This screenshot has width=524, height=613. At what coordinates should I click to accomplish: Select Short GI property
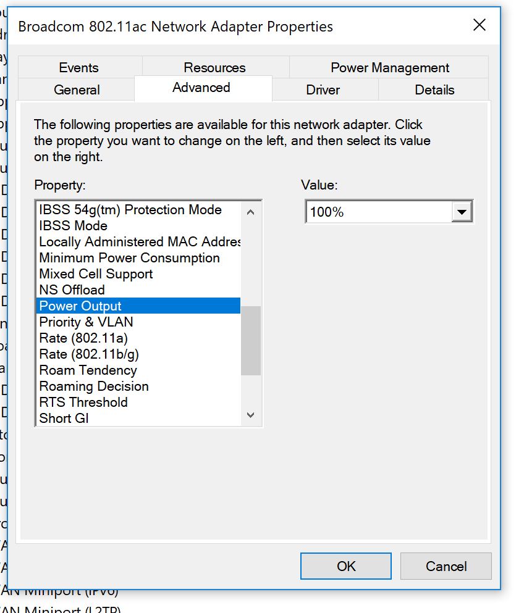pos(138,418)
